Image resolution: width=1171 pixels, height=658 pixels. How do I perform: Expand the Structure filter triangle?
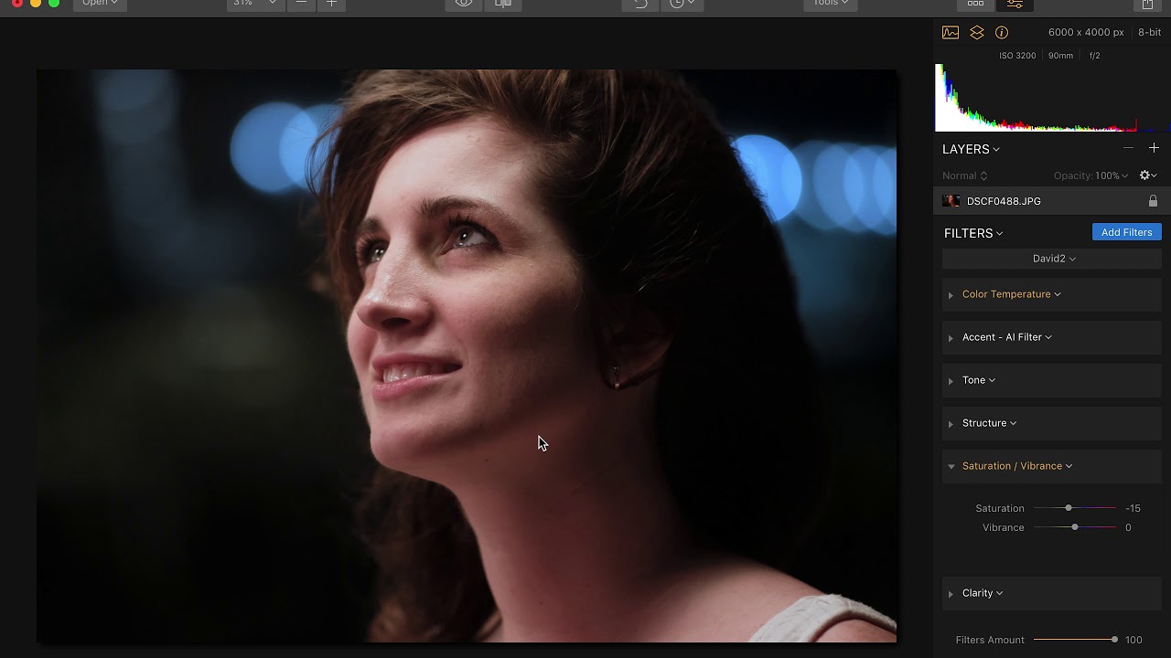pos(951,424)
